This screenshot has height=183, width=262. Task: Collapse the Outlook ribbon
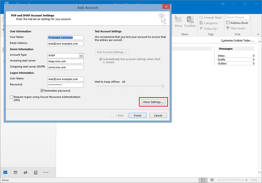258,34
